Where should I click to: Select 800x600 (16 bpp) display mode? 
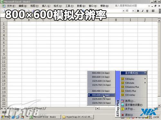pyautogui.click(x=101, y=77)
